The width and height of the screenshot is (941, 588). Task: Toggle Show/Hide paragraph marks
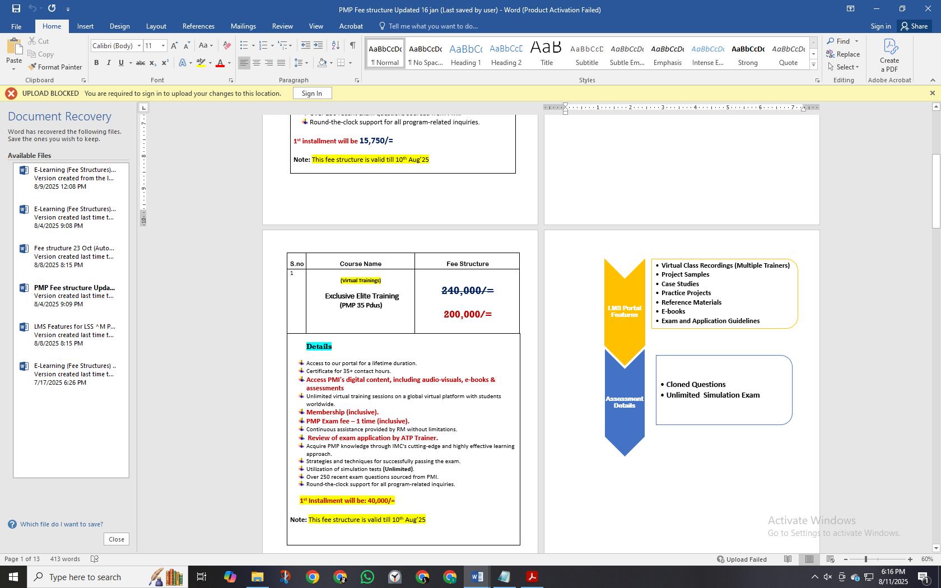pyautogui.click(x=352, y=46)
